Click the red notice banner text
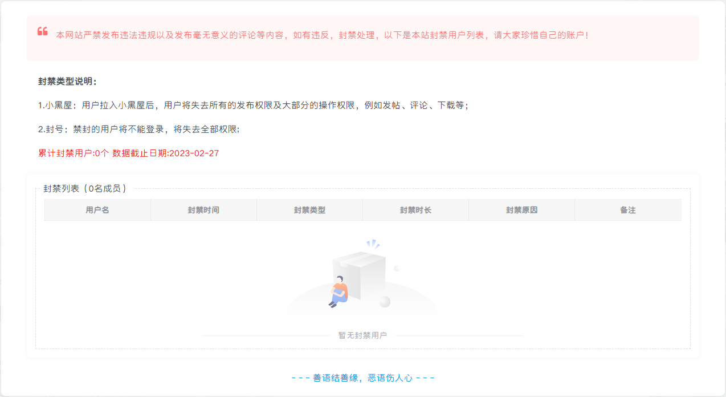Viewport: 726px width, 397px height. 322,35
